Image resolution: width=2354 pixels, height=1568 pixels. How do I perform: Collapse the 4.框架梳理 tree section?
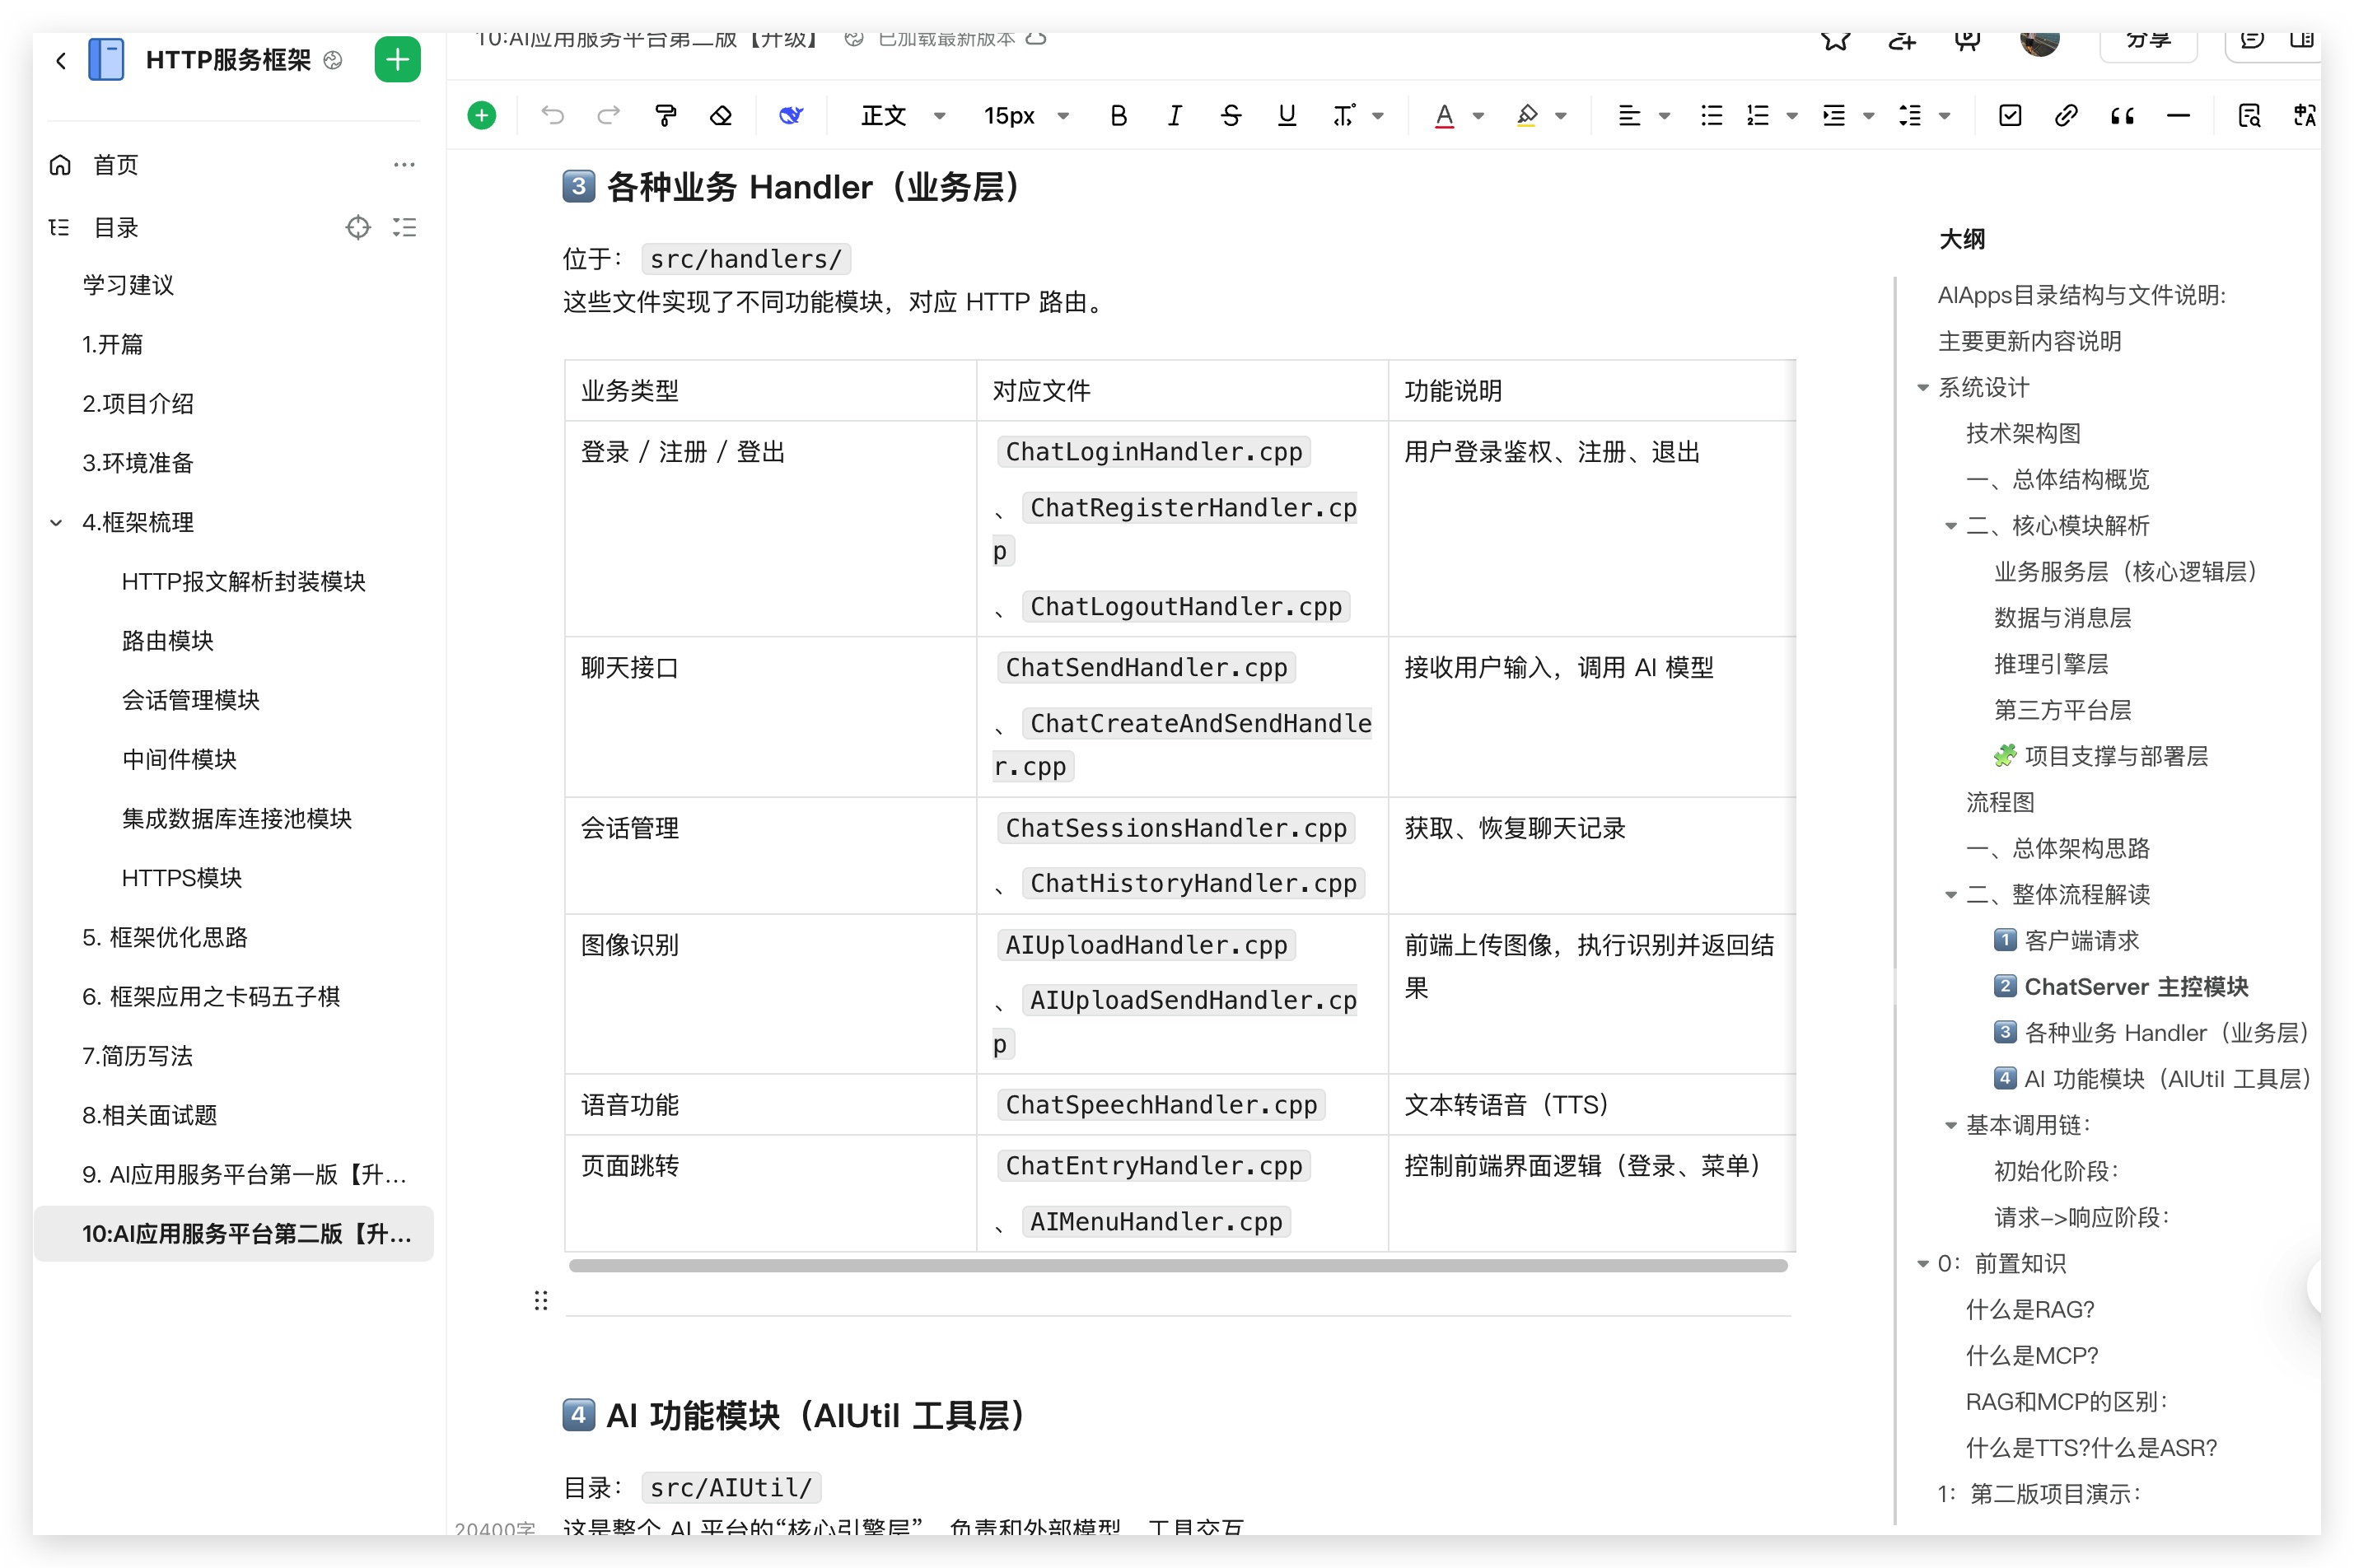coord(56,523)
